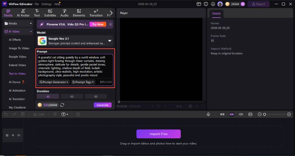Click the timeline zoom-in plus icon
Image resolution: width=295 pixels, height=156 pixels.
(x=289, y=115)
